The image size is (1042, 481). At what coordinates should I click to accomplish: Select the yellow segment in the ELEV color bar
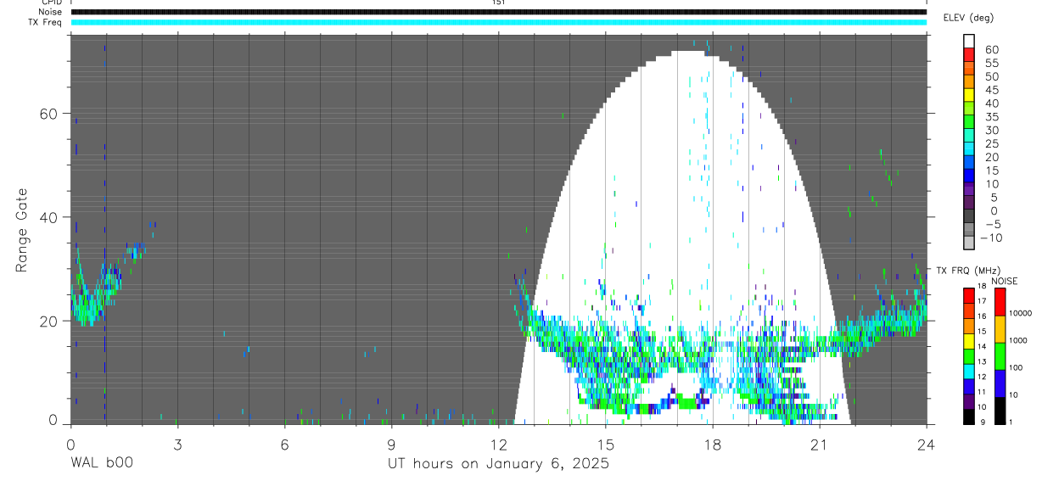tap(969, 95)
